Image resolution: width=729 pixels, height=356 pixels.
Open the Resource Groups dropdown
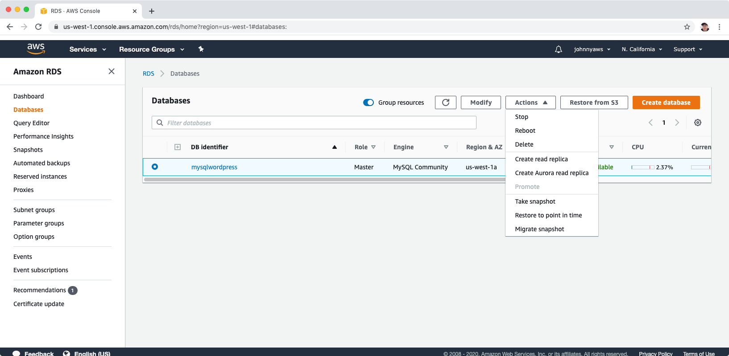[152, 49]
